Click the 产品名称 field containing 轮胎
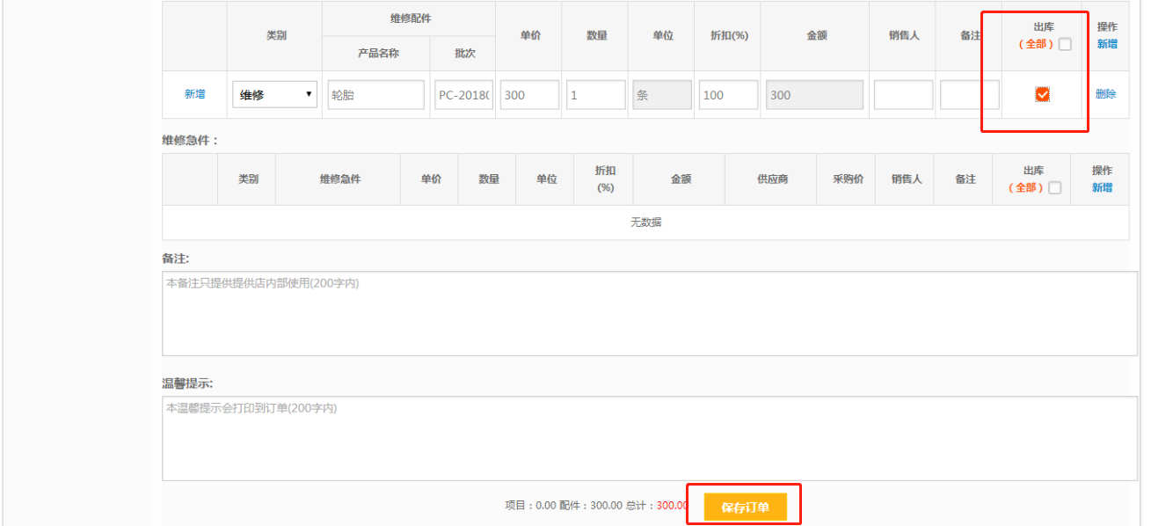1151x526 pixels. point(375,95)
